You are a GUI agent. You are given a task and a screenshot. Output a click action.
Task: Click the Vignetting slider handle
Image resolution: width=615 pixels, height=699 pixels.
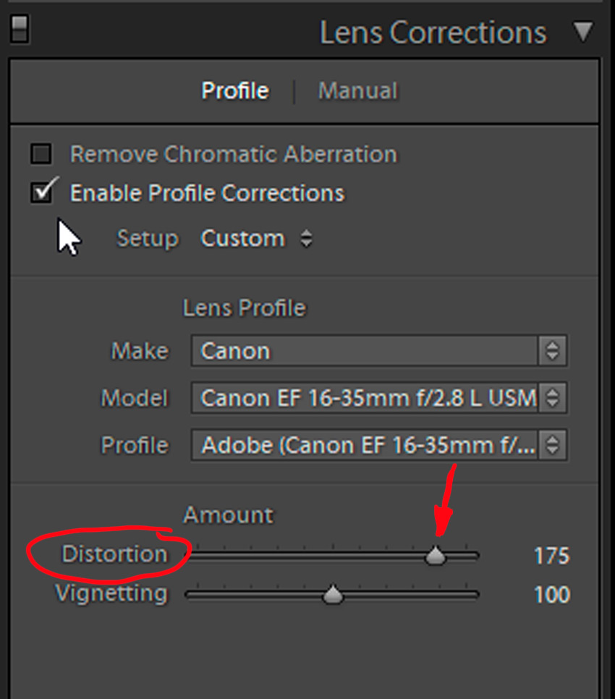(x=333, y=596)
